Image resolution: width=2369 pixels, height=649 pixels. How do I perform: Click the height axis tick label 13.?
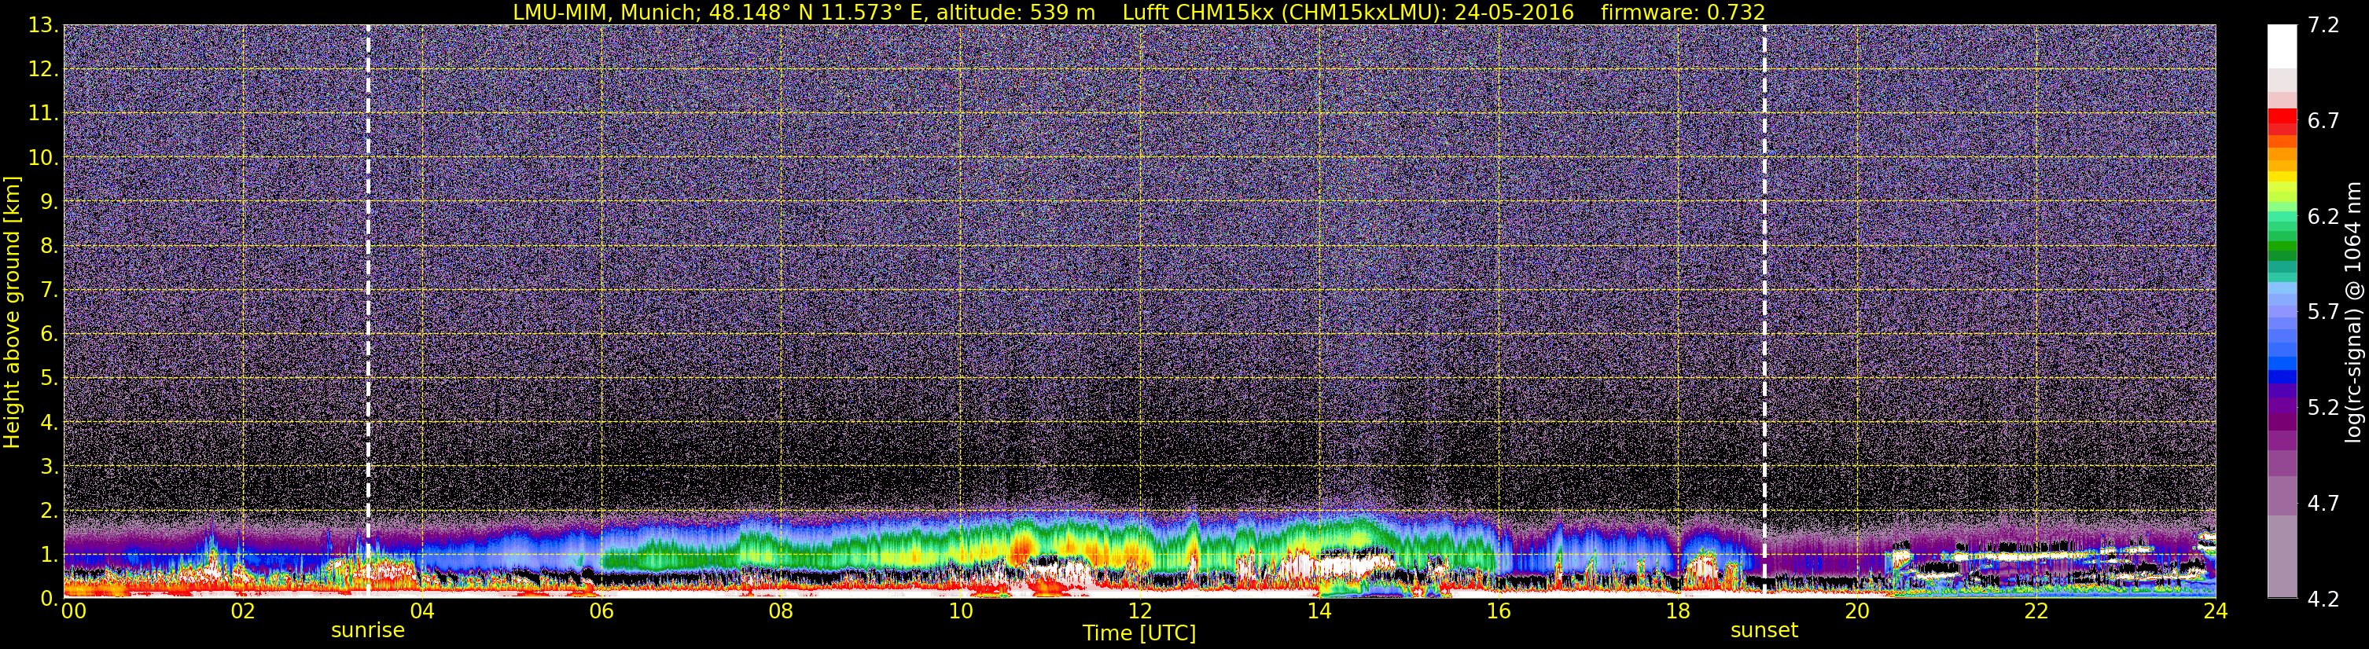(42, 26)
